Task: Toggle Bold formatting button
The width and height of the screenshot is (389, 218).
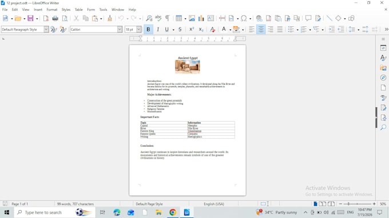Action: click(148, 30)
